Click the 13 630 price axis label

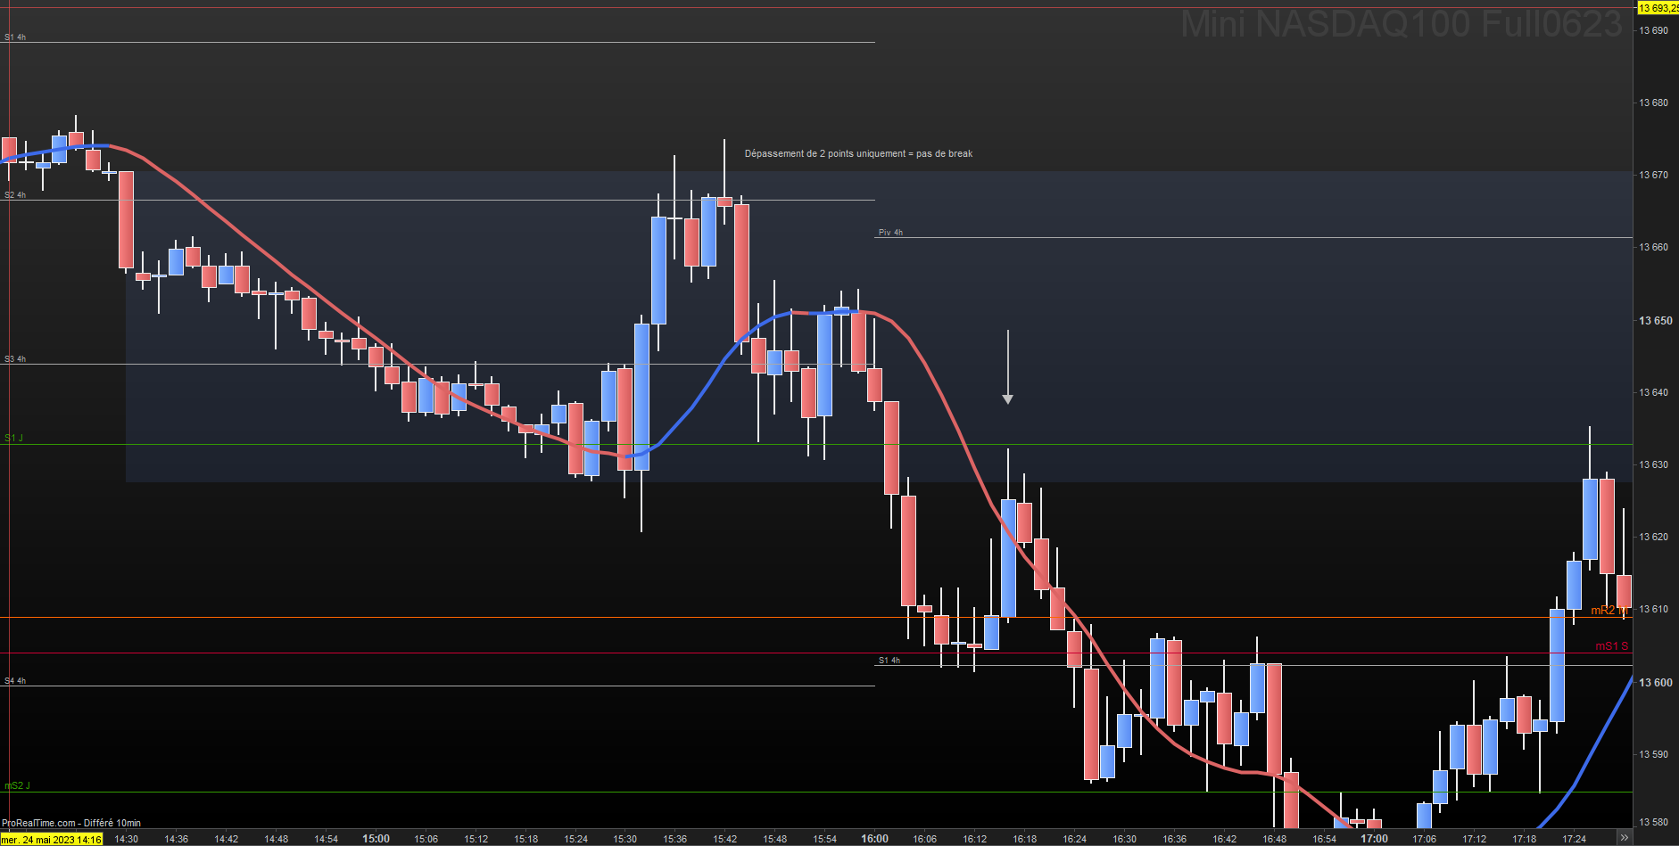[x=1653, y=464]
